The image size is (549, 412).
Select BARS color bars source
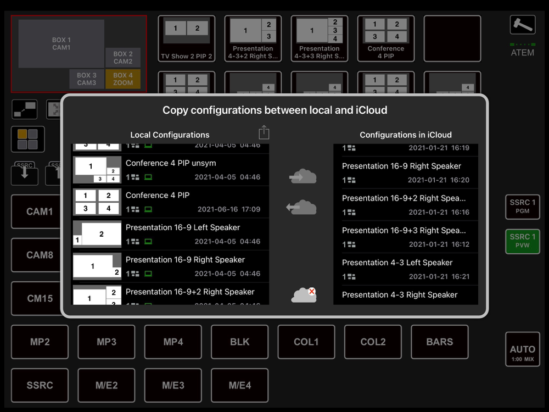[x=440, y=342]
